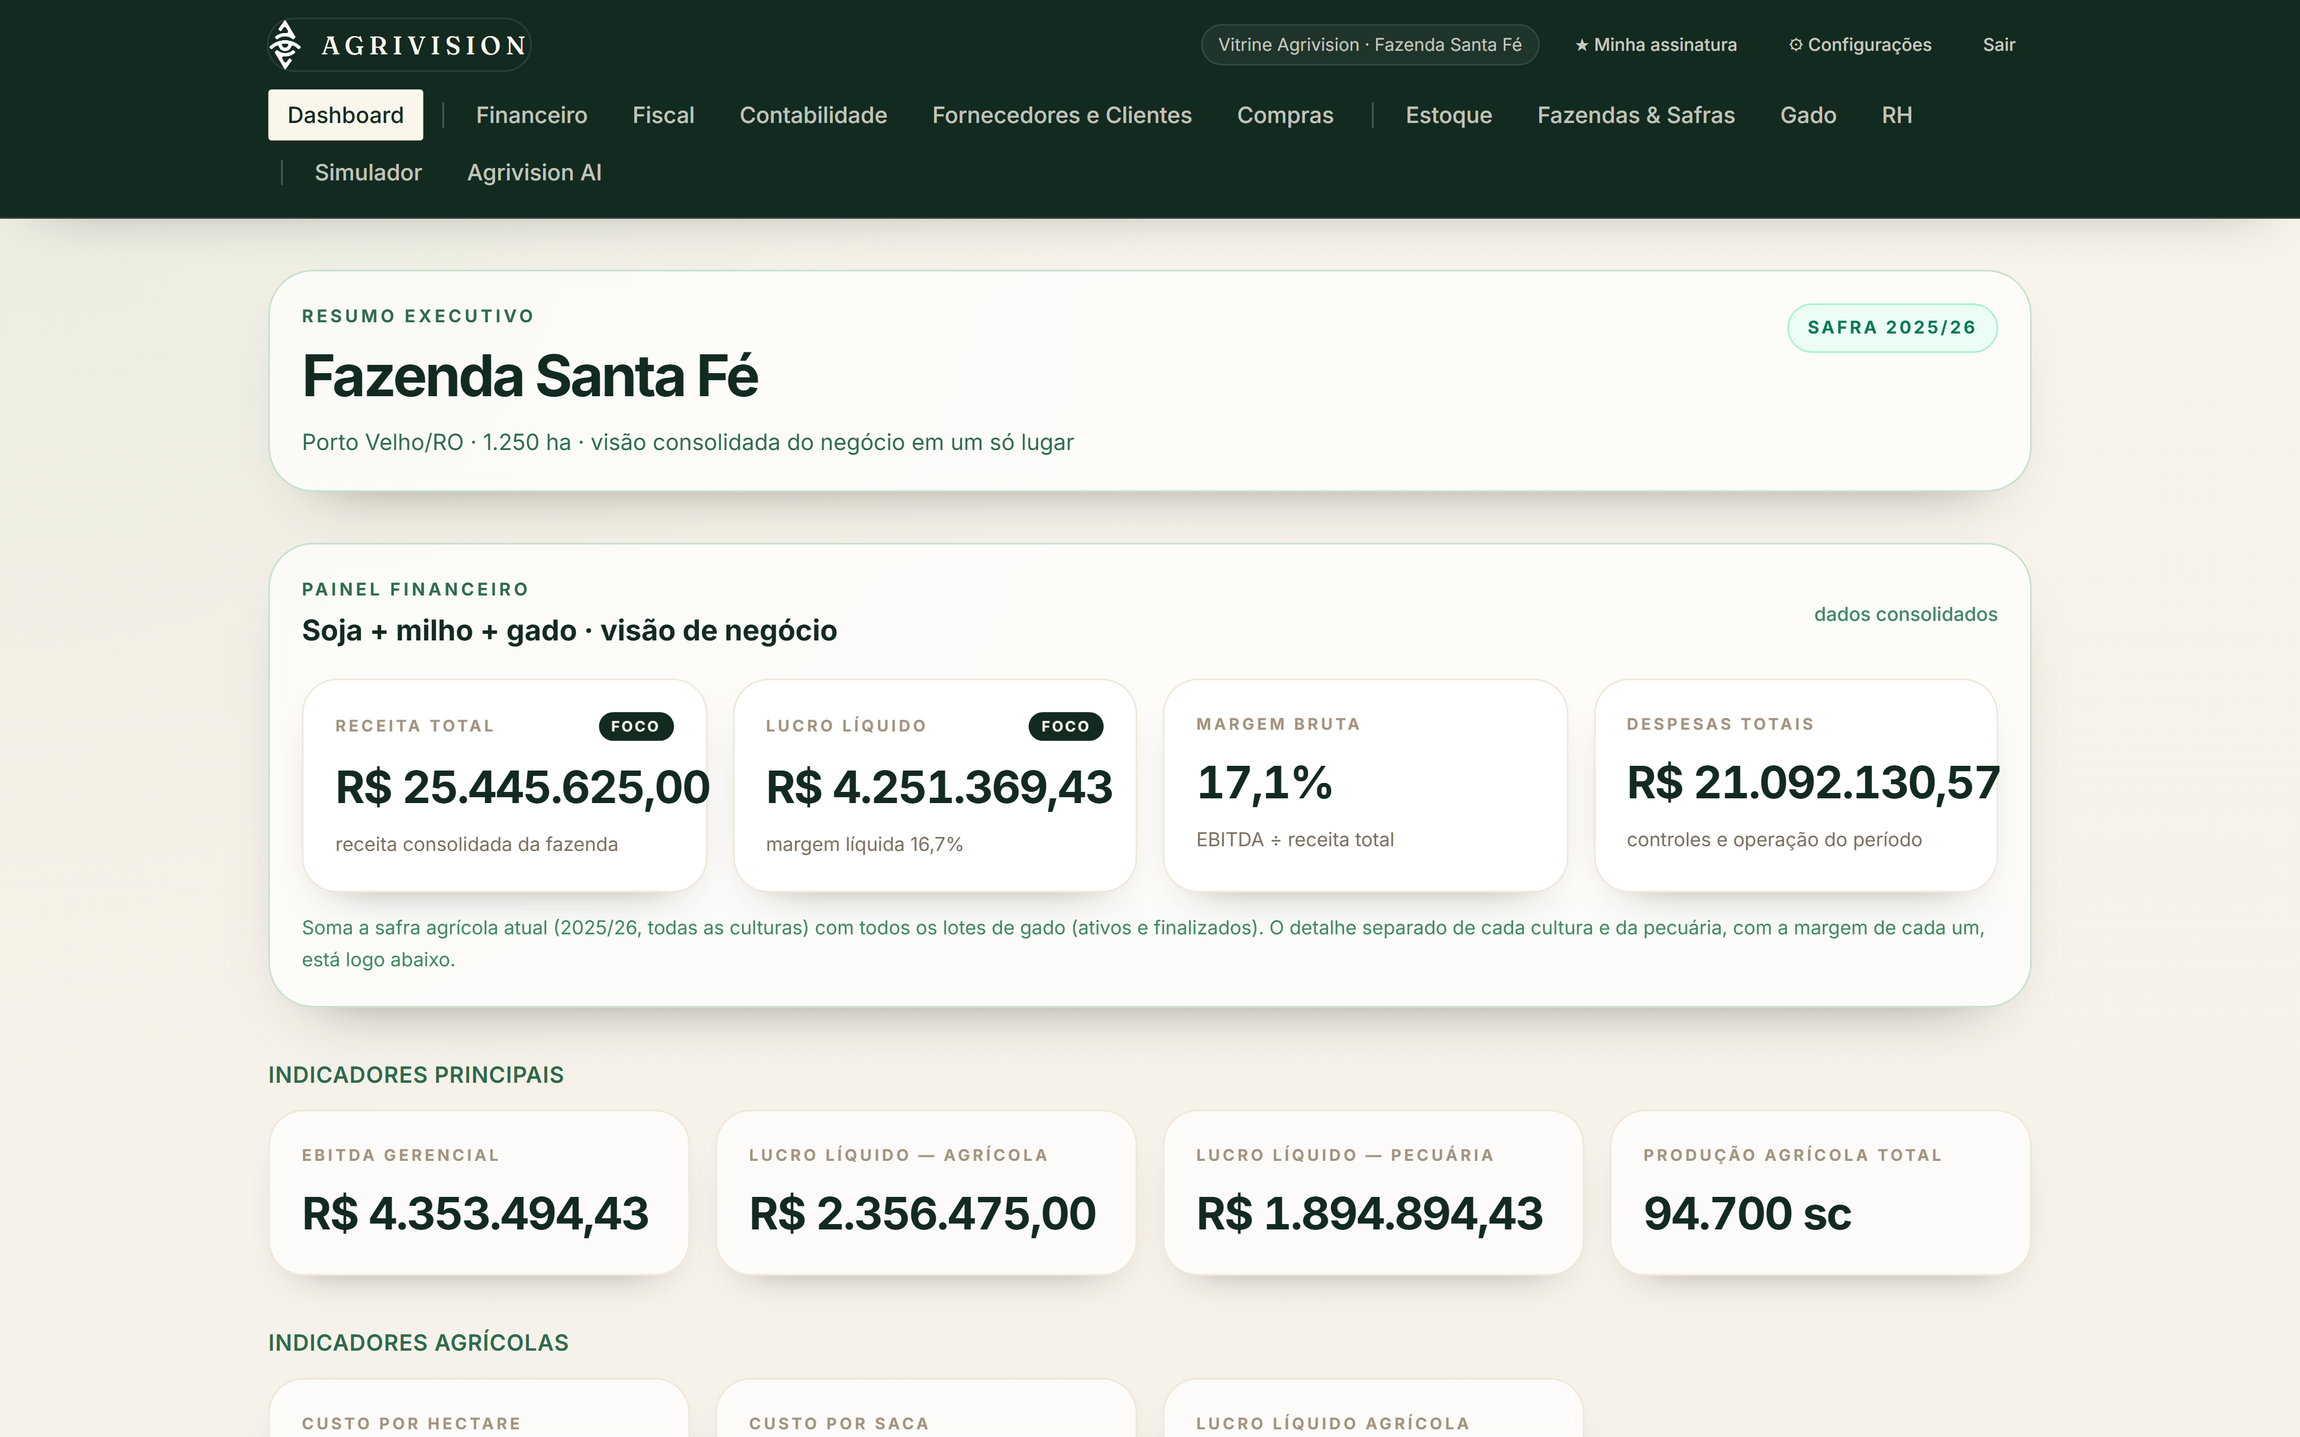The width and height of the screenshot is (2300, 1437).
Task: Click the FOCO badge on Receita Total
Action: [636, 726]
